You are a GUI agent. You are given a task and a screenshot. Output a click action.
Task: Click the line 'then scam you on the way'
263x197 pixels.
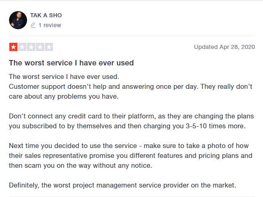coord(80,166)
